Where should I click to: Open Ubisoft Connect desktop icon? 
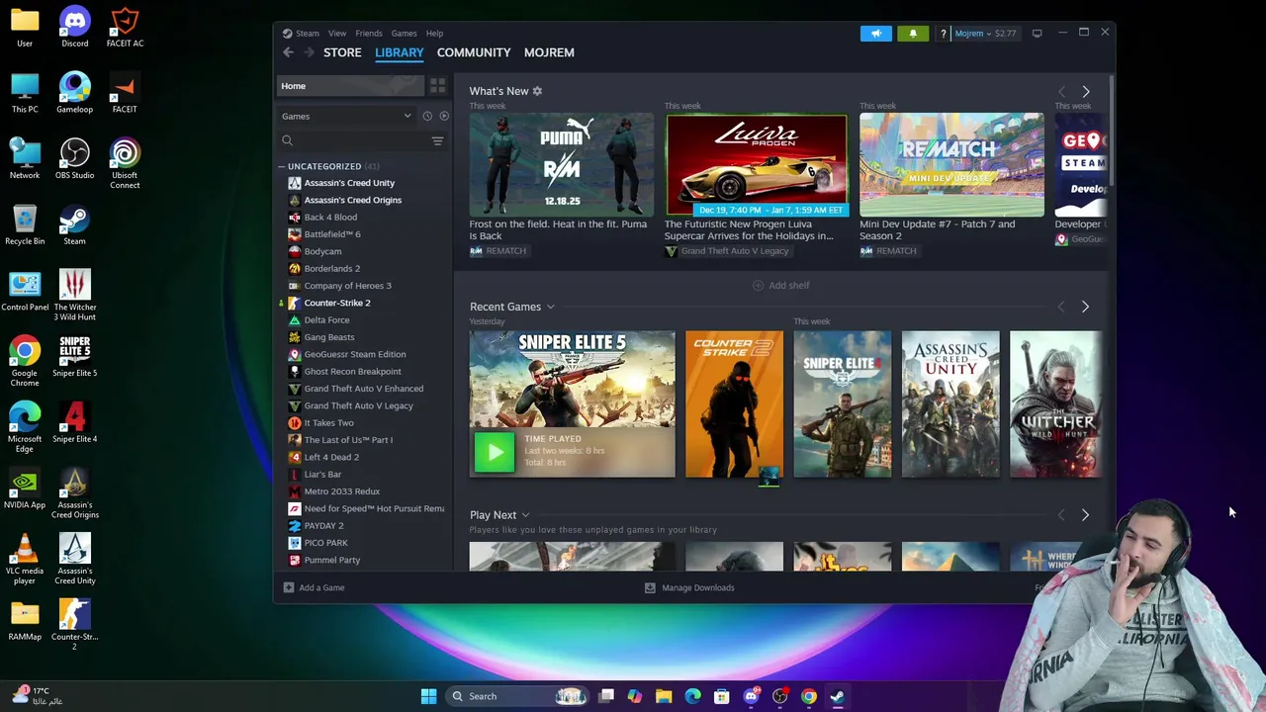pos(125,162)
